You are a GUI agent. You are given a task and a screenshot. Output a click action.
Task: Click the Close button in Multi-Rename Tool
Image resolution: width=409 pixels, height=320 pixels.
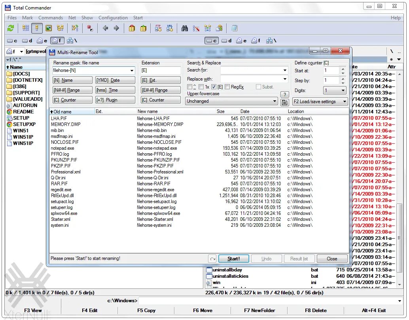click(332, 259)
